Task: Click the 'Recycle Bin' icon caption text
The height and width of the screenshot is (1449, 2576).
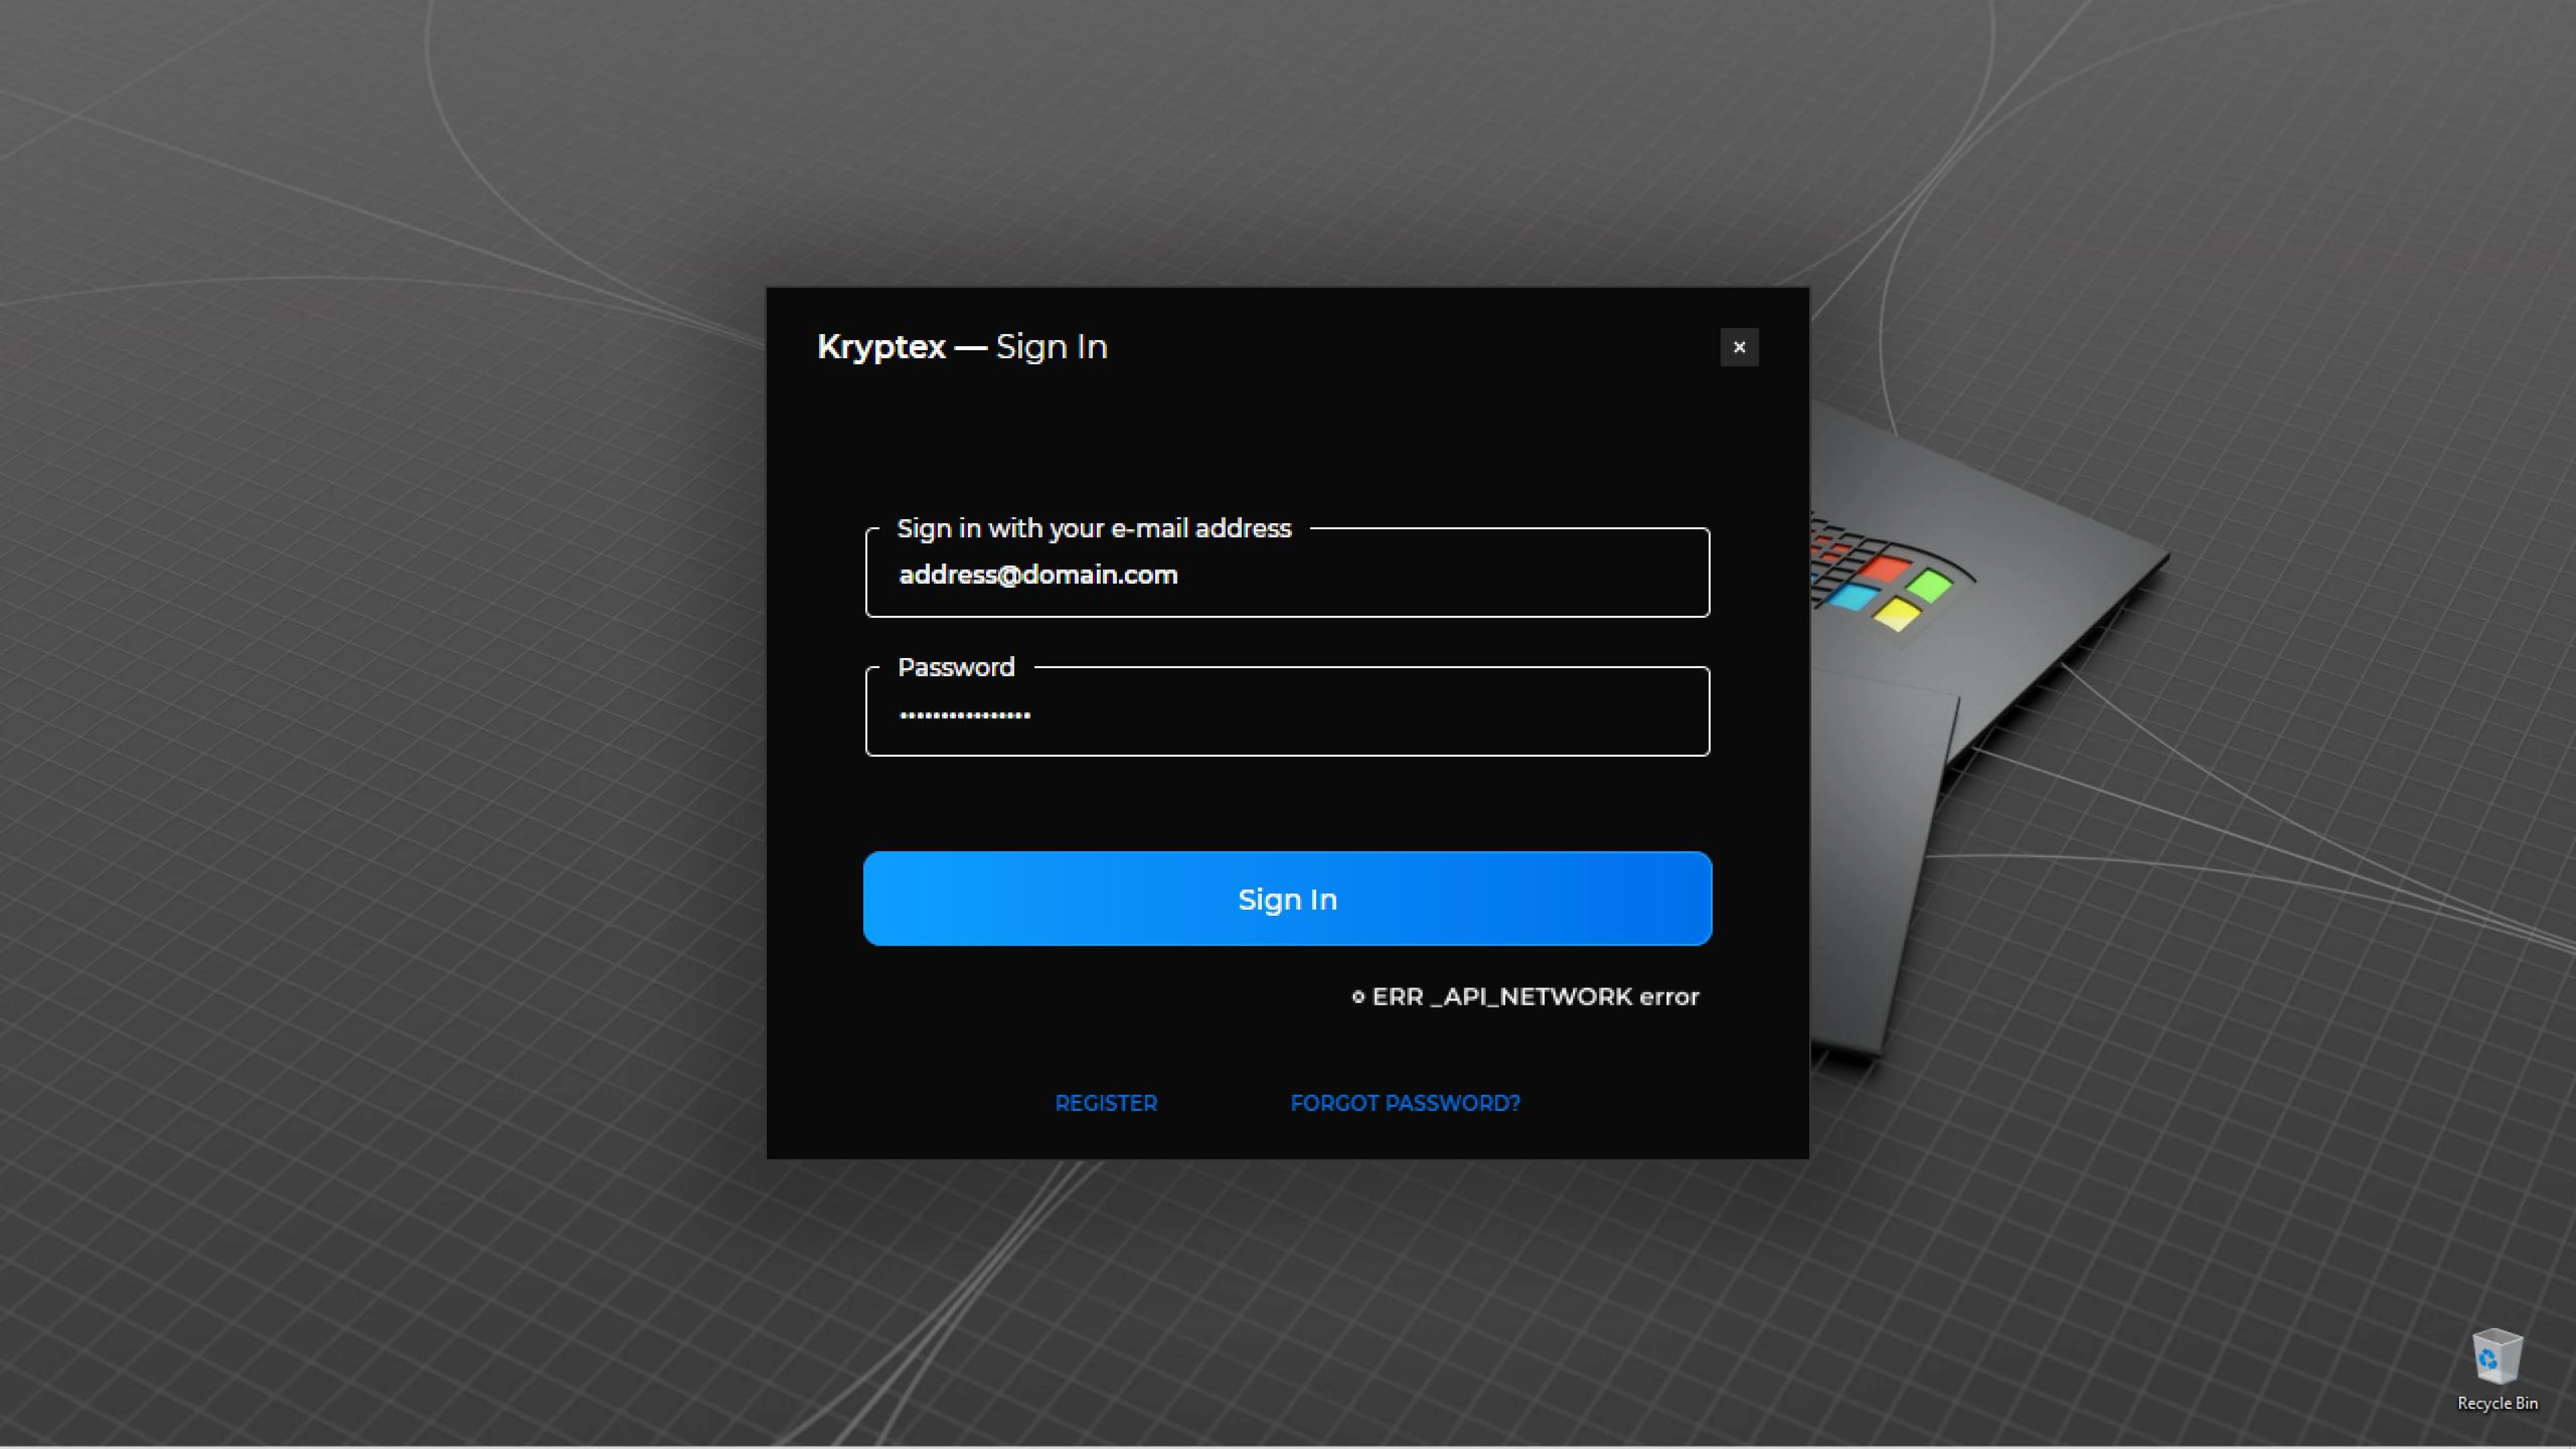Action: pyautogui.click(x=2497, y=1404)
